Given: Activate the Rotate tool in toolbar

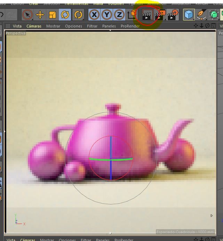Looking at the screenshot, I should [65, 15].
